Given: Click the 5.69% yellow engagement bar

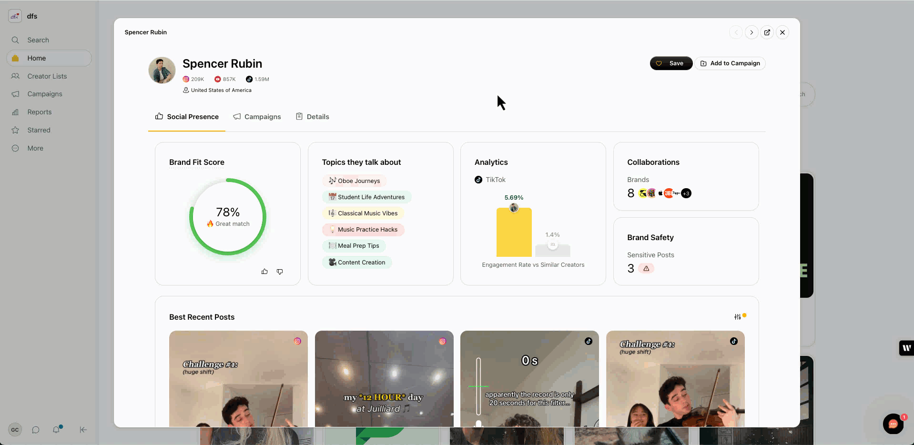Looking at the screenshot, I should pyautogui.click(x=514, y=232).
